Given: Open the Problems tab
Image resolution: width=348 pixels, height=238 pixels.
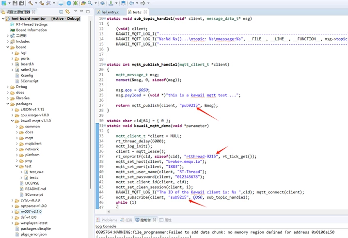Looking at the screenshot, I should point(107,220).
